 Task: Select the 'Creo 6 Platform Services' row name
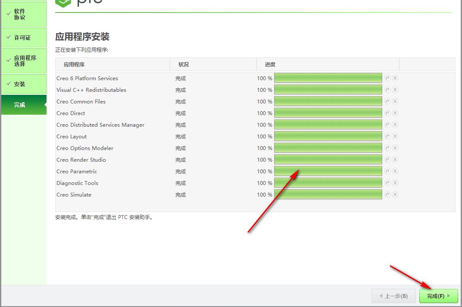point(87,78)
